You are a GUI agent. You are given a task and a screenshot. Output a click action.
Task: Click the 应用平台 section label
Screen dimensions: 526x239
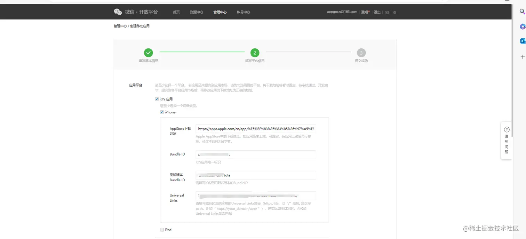click(x=136, y=85)
